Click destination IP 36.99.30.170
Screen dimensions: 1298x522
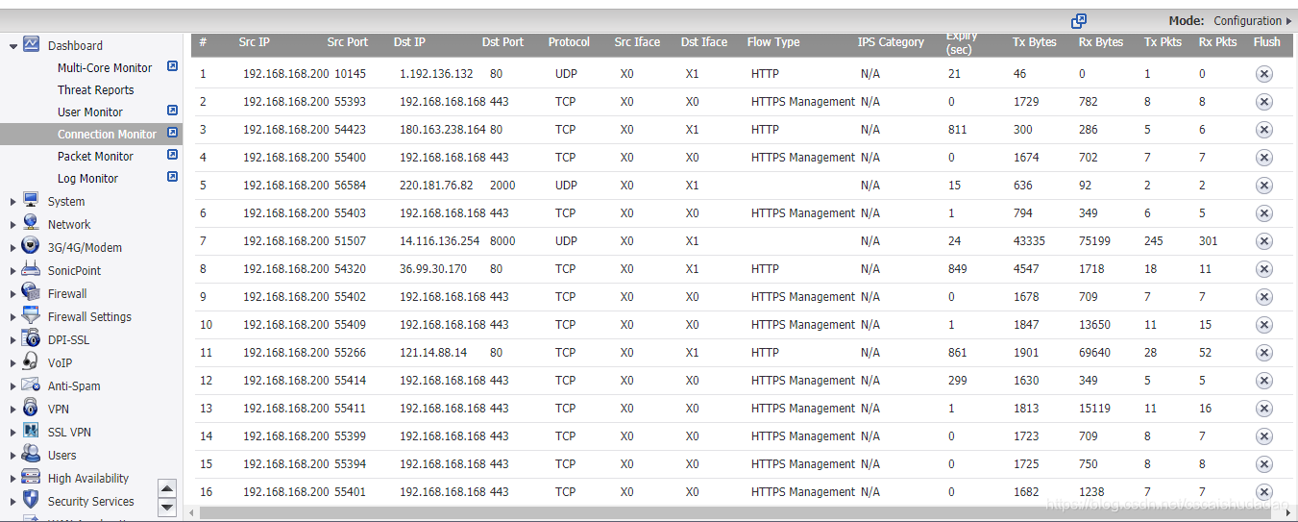[x=433, y=269]
